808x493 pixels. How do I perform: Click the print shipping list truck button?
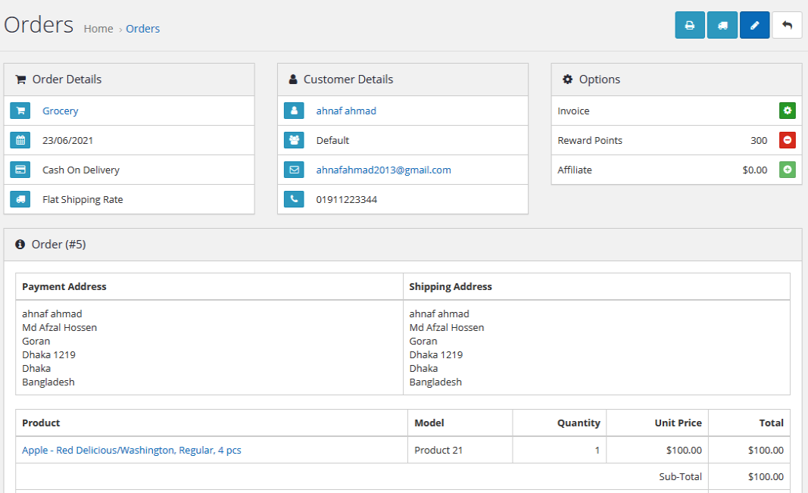point(722,25)
